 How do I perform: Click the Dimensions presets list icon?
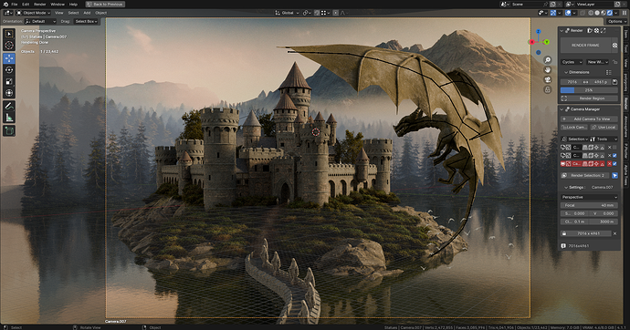pos(609,73)
